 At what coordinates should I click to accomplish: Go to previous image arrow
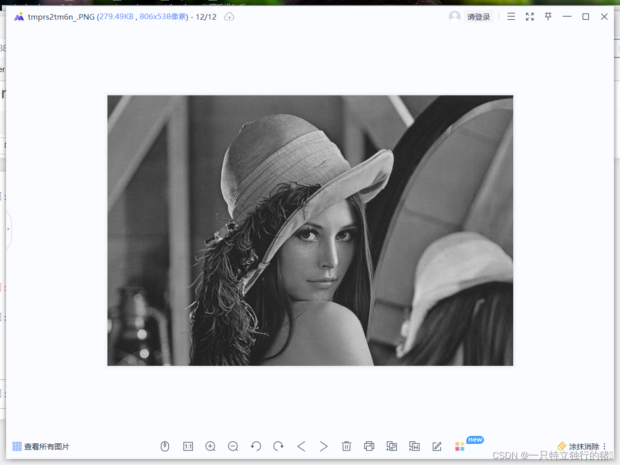click(301, 446)
